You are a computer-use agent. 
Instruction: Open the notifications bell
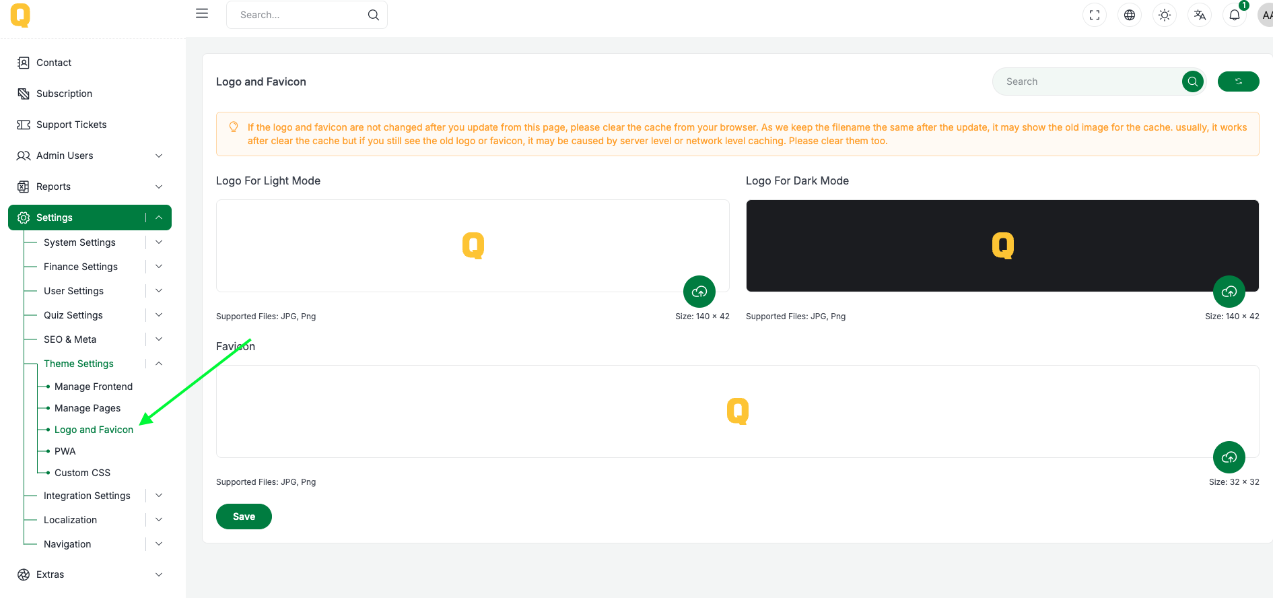(1235, 15)
